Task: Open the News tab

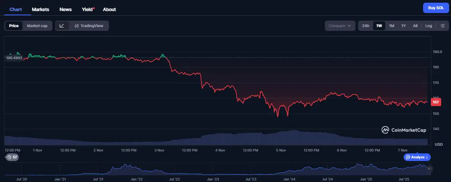Action: coord(66,10)
